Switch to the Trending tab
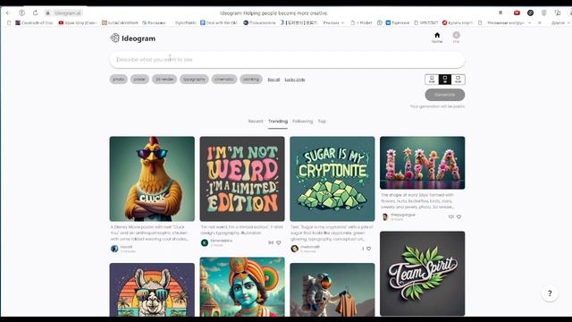The image size is (572, 322). 278,122
